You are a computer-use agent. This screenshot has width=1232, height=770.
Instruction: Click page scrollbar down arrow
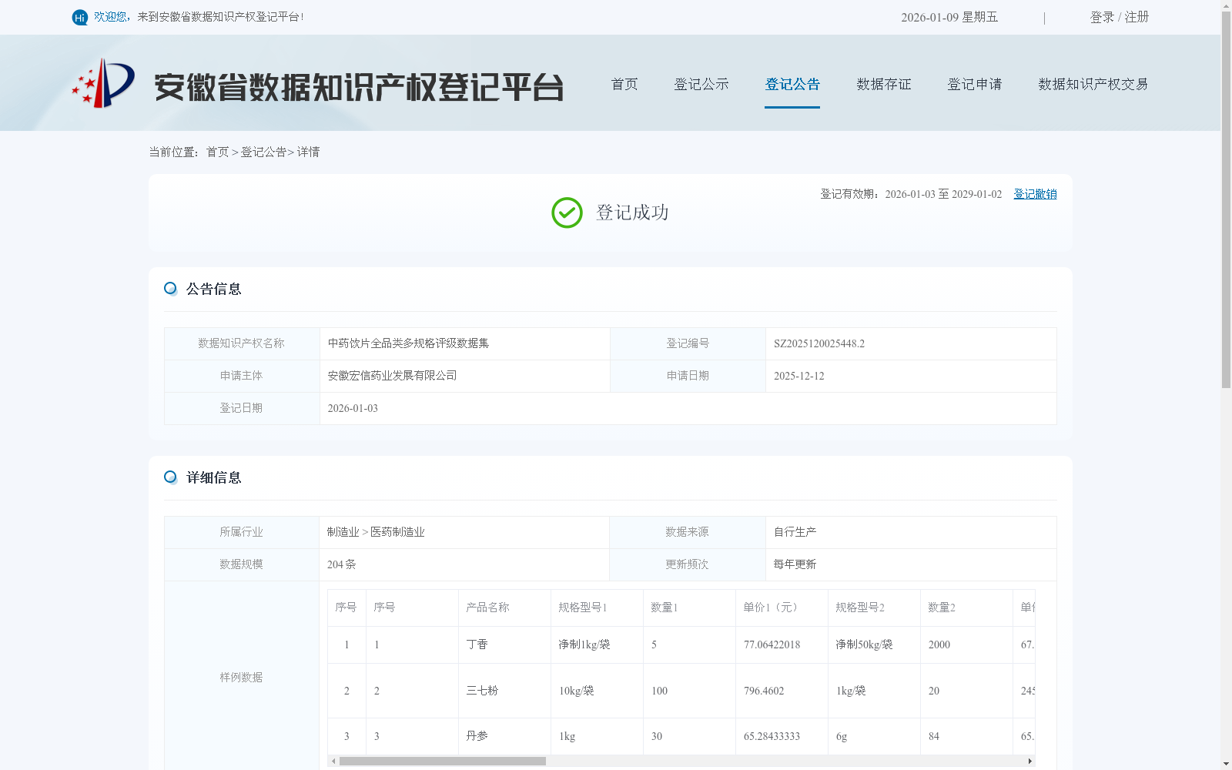click(1226, 765)
